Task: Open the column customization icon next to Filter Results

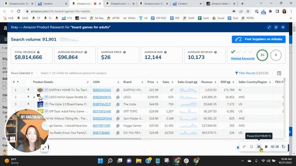Action: 279,73
